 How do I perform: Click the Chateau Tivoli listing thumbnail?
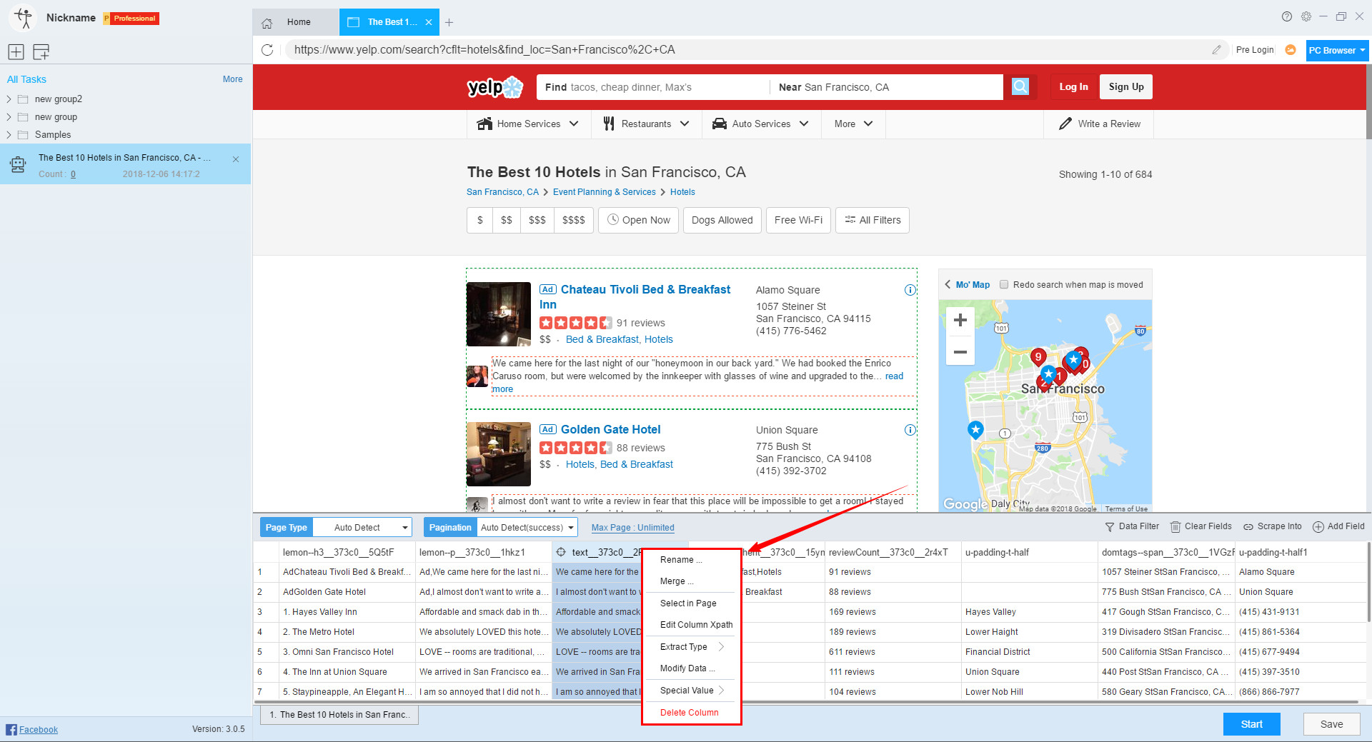click(499, 314)
